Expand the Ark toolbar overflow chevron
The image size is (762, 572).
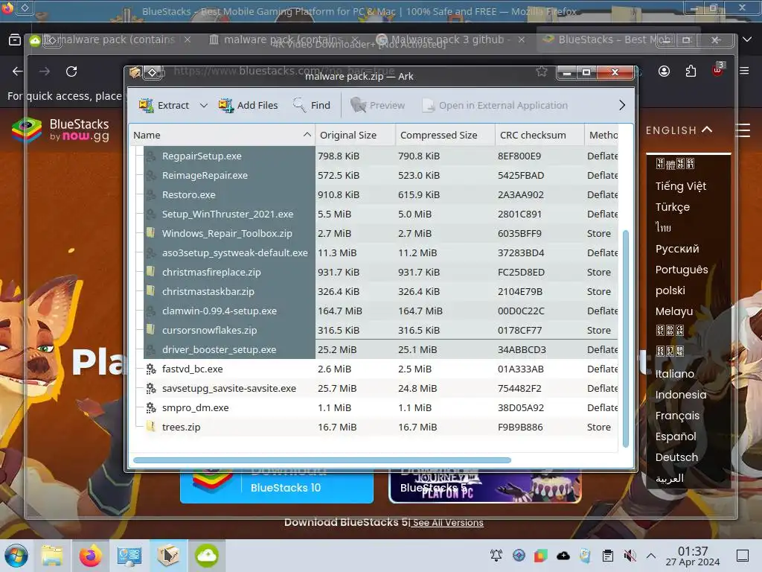coord(622,105)
